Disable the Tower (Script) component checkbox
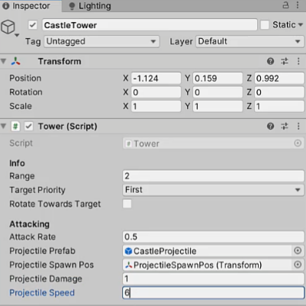The height and width of the screenshot is (306, 306). pos(29,127)
